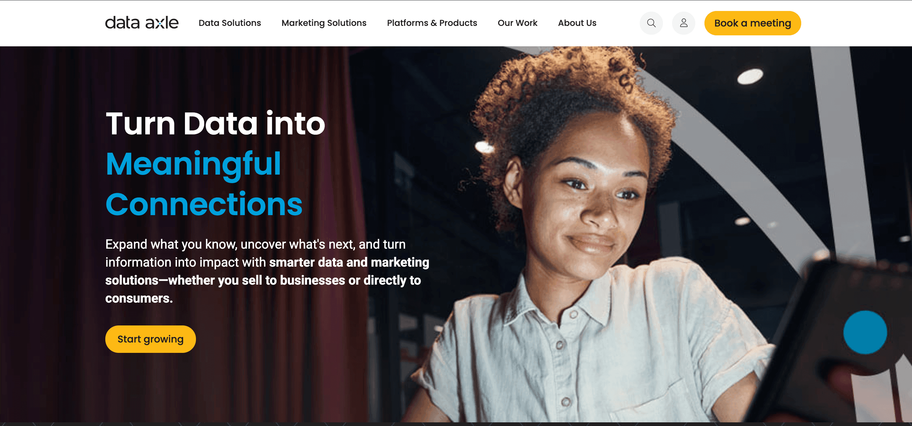Click the blue word 'Connections'
This screenshot has width=912, height=426.
coord(204,204)
